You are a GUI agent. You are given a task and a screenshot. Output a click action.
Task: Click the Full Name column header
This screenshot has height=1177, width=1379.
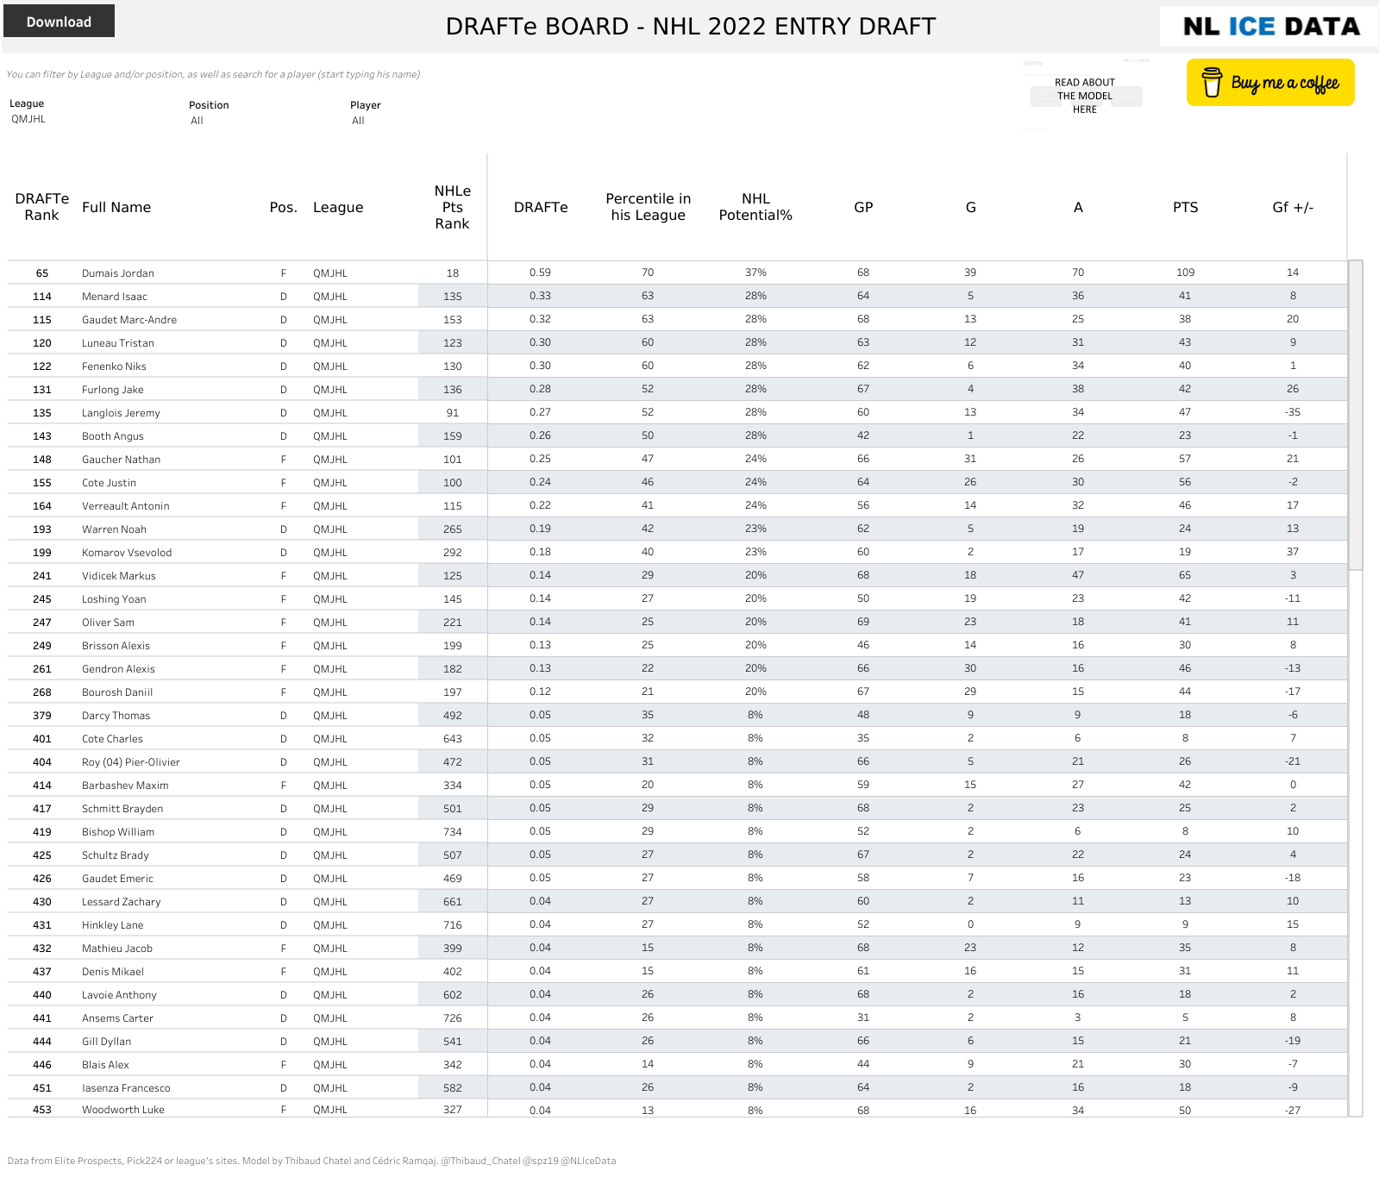(x=116, y=207)
